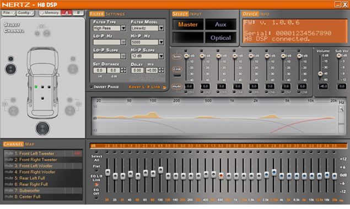Click the graph magnifier zoom icon
This screenshot has width=350, height=209.
[x=341, y=109]
